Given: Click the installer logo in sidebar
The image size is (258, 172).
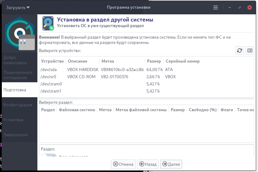Looking at the screenshot, I should pos(20,33).
